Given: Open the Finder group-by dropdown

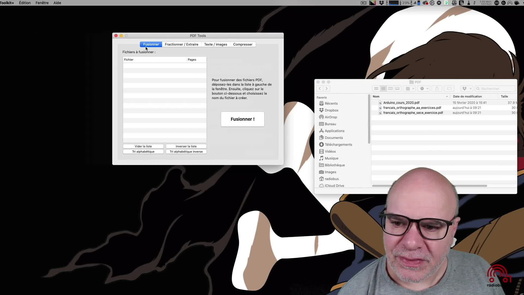Looking at the screenshot, I should [x=410, y=88].
